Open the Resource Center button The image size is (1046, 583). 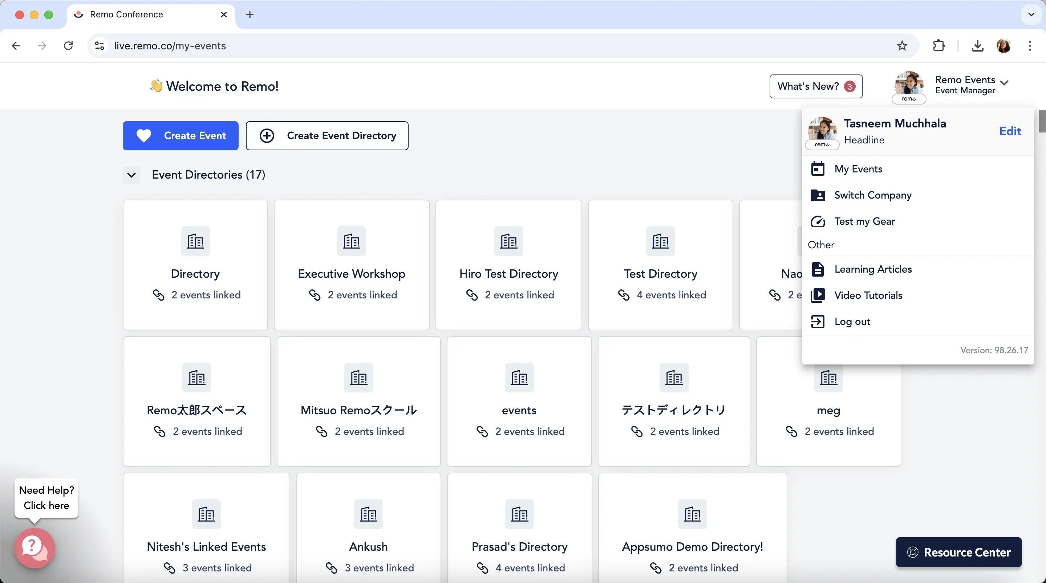959,552
